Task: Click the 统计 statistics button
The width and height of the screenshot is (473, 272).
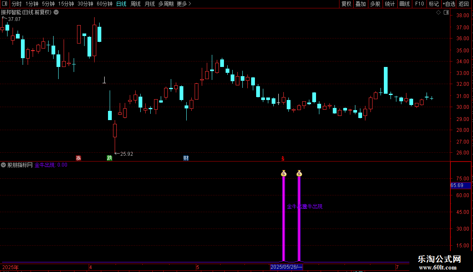Action: (389, 4)
